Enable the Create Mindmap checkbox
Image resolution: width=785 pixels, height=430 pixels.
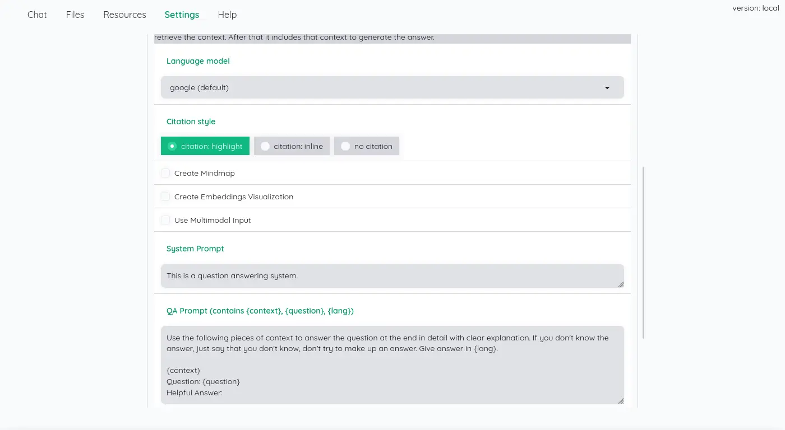pyautogui.click(x=165, y=174)
